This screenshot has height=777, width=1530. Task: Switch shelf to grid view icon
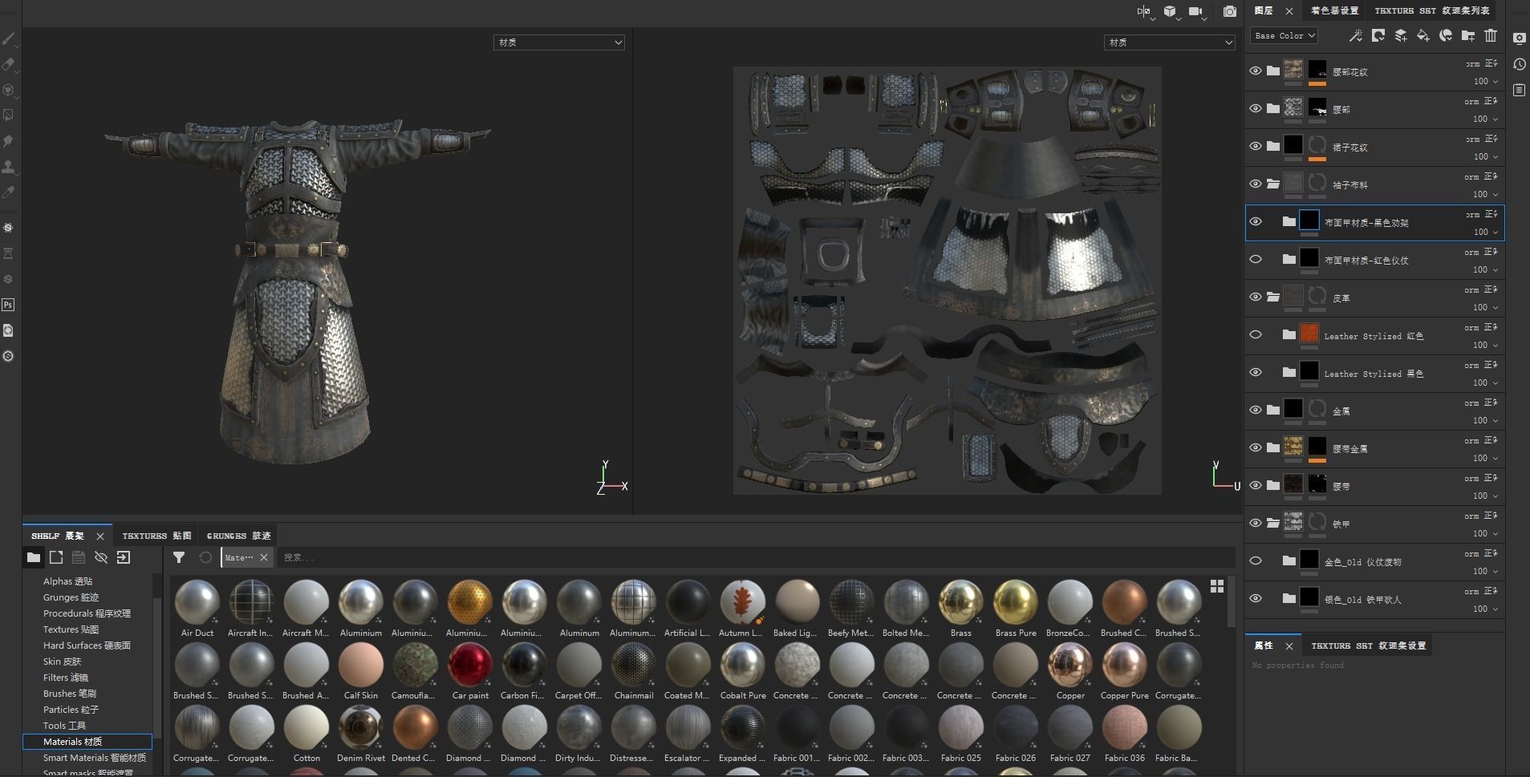(x=1217, y=586)
